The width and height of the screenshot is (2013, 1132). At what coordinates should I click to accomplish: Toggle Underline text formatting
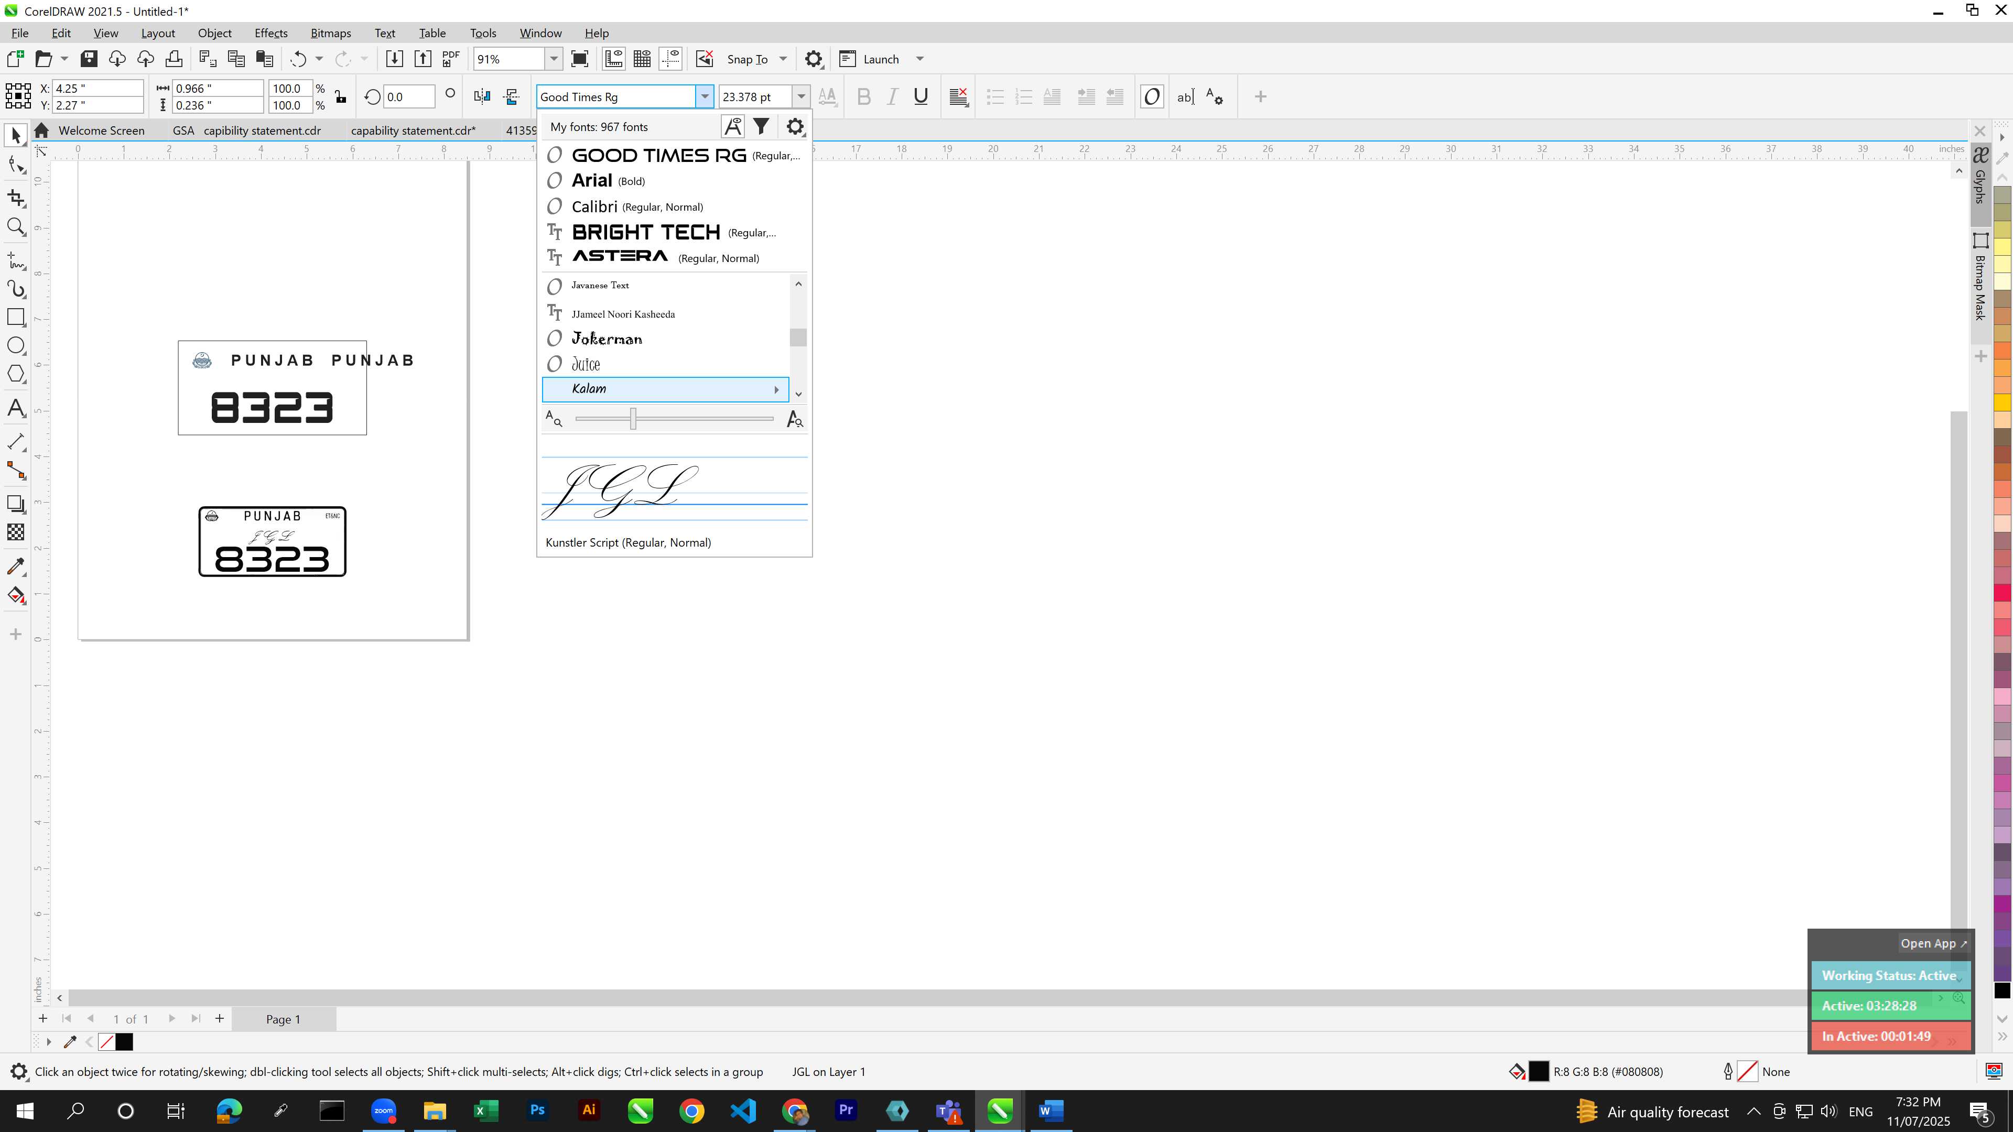click(921, 97)
